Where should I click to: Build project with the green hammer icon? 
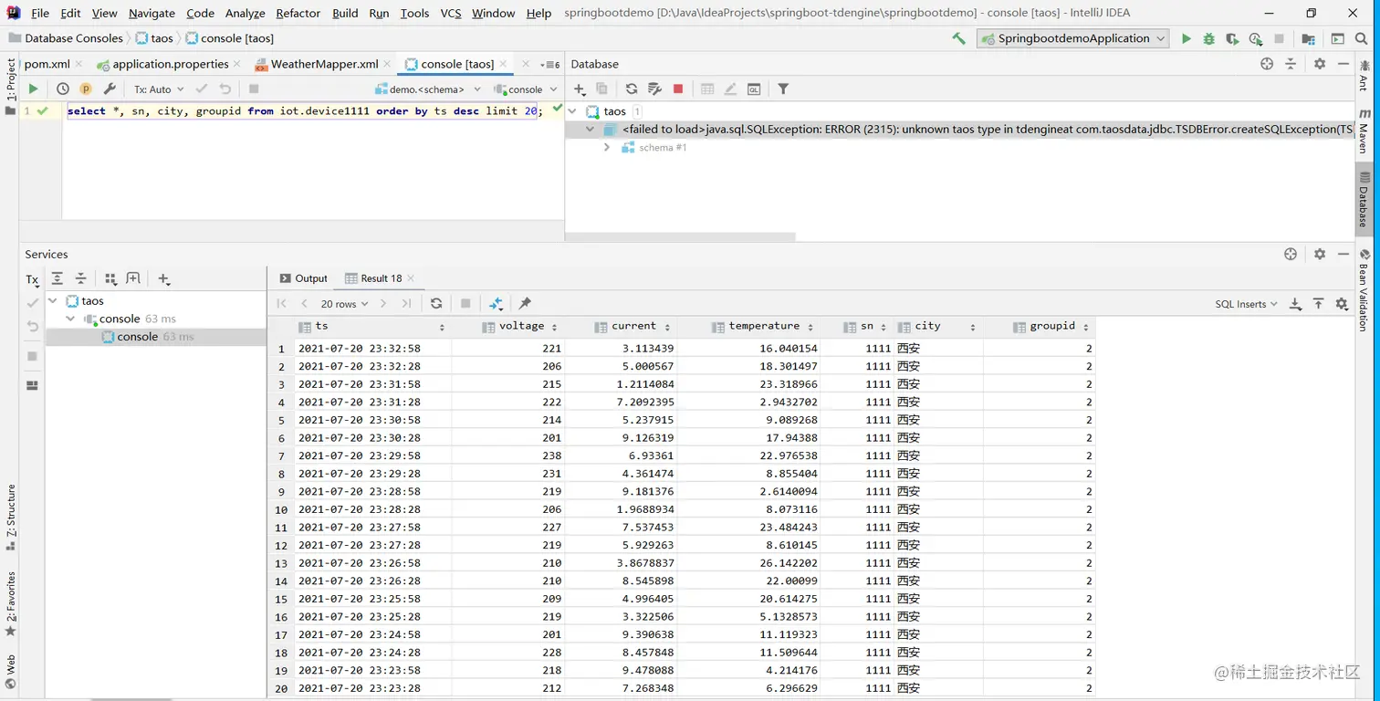(x=958, y=38)
